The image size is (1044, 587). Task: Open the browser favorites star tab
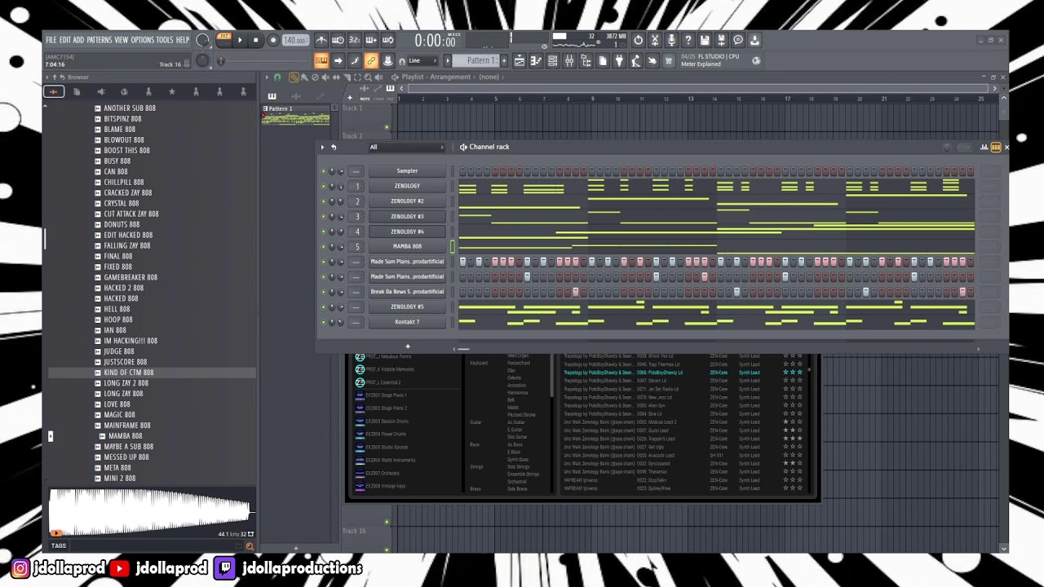(171, 91)
